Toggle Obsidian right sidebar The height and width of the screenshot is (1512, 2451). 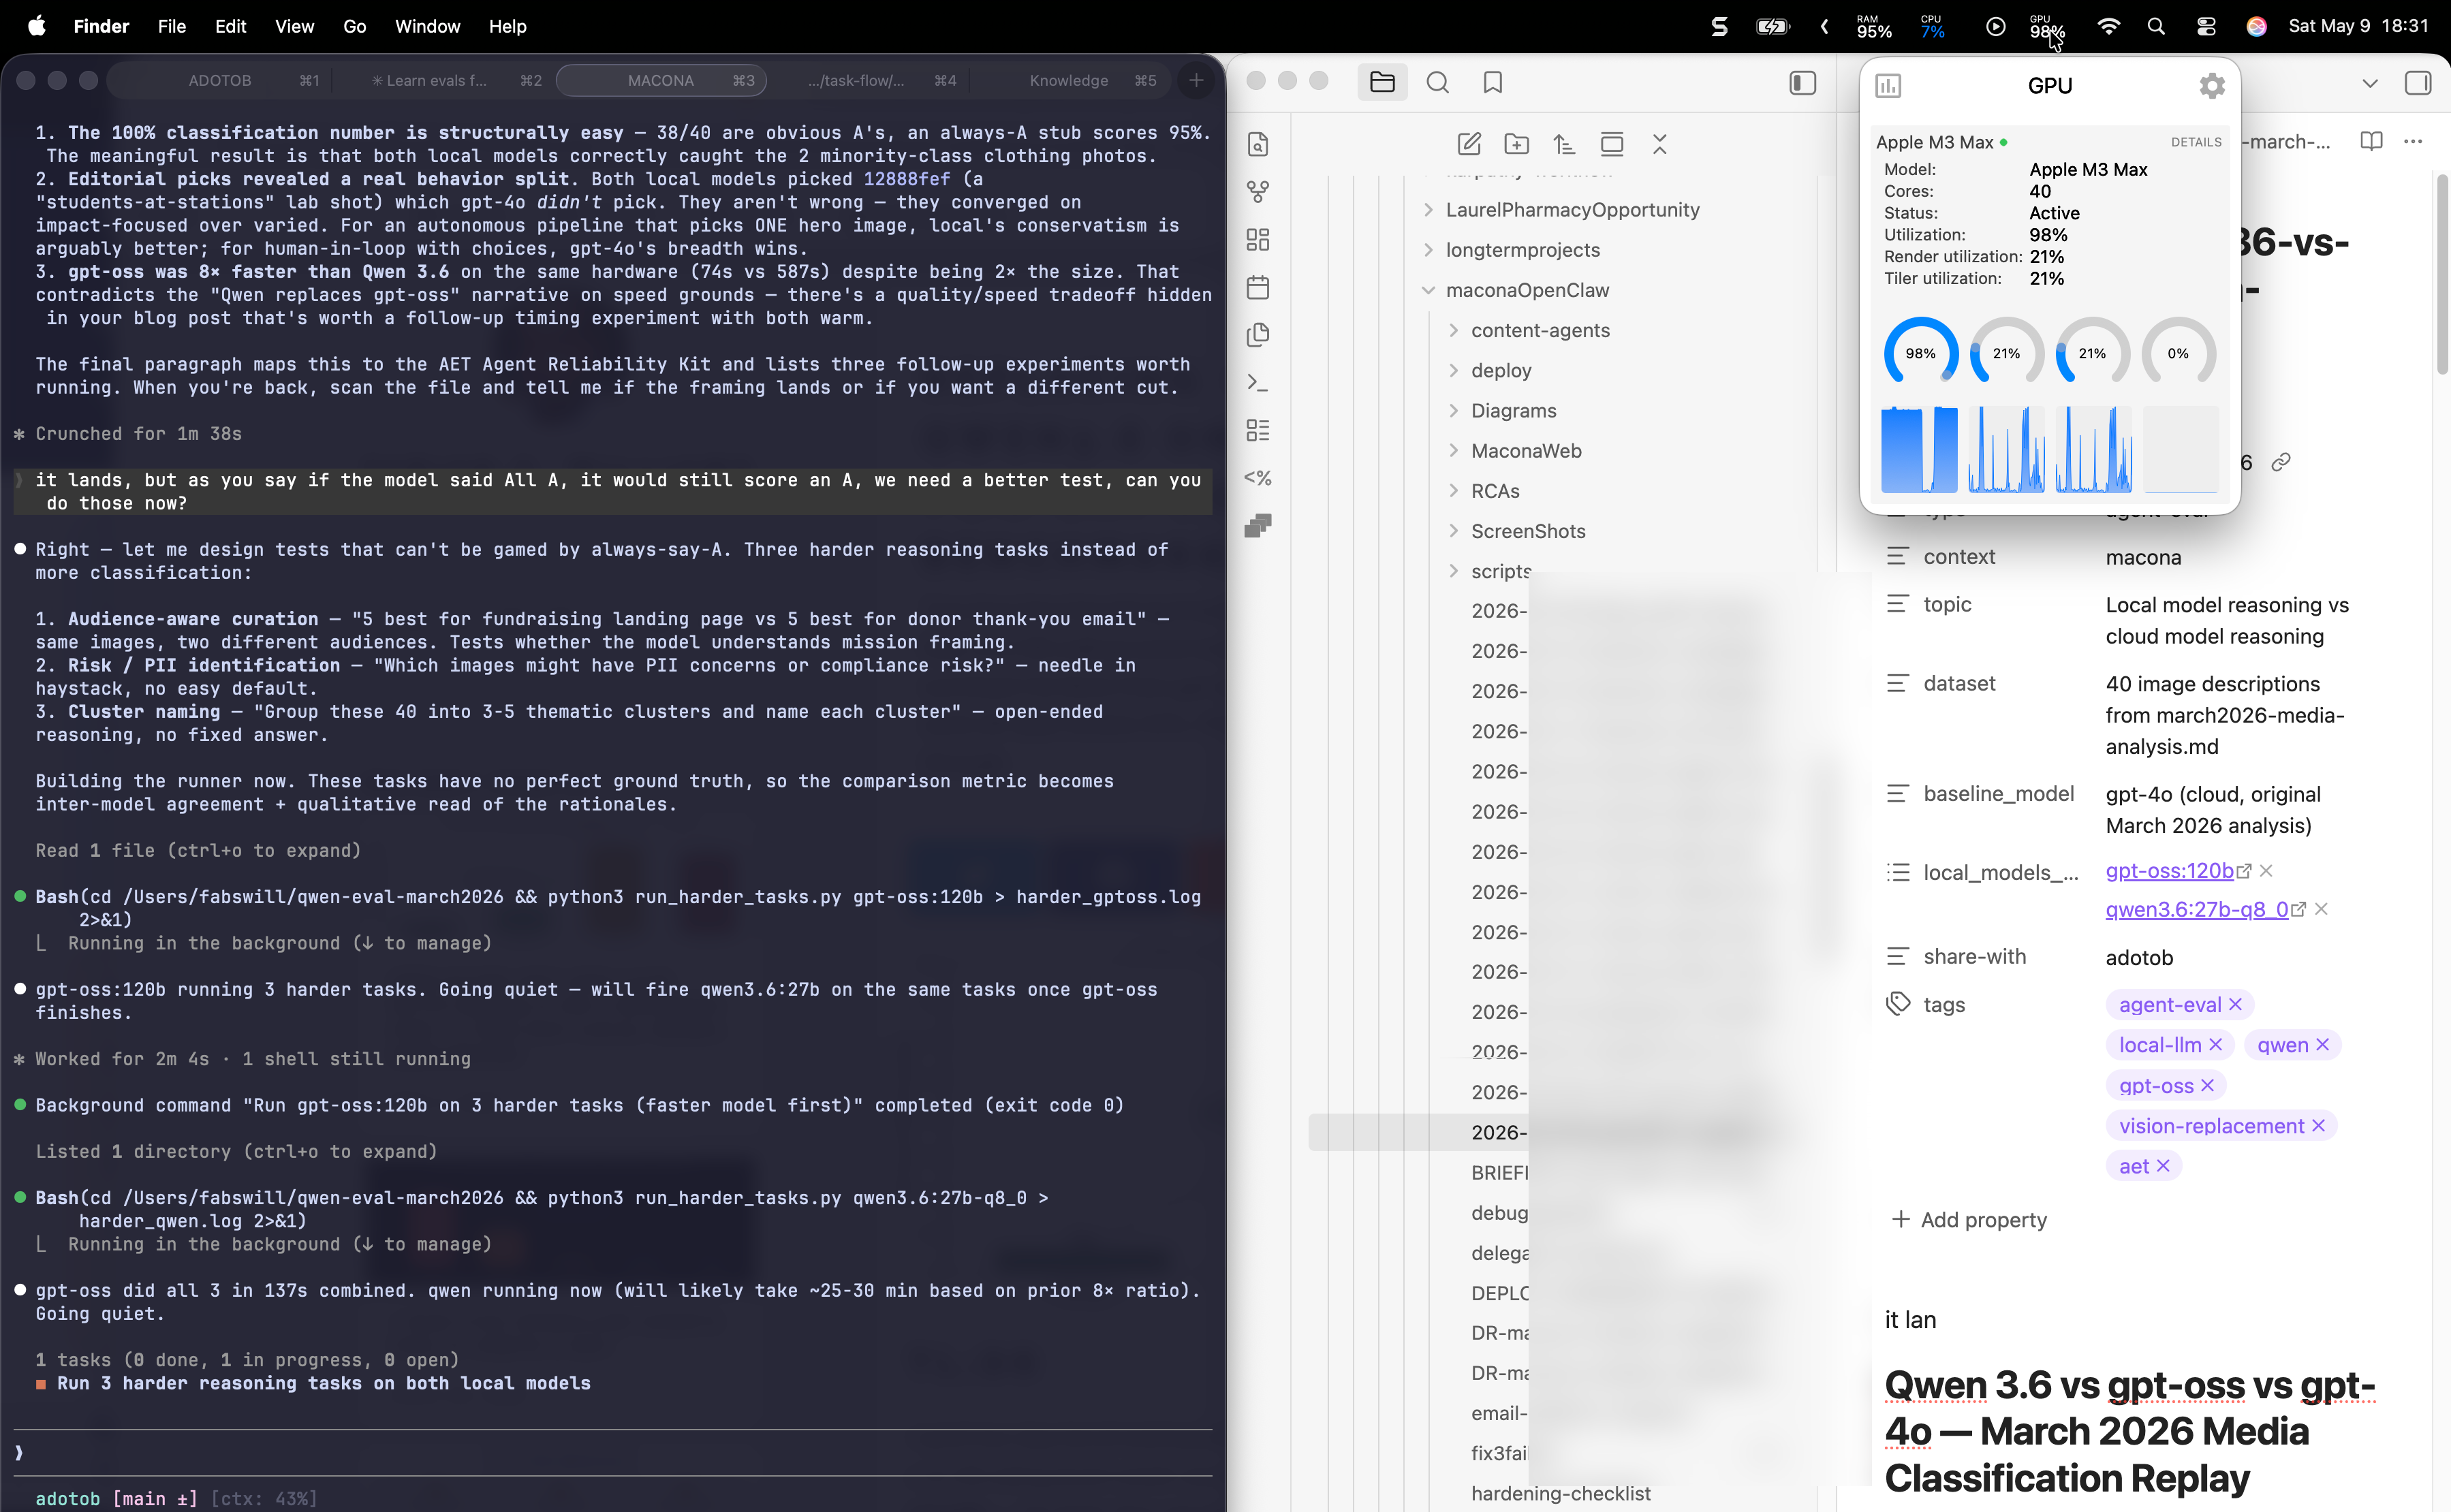click(2418, 82)
